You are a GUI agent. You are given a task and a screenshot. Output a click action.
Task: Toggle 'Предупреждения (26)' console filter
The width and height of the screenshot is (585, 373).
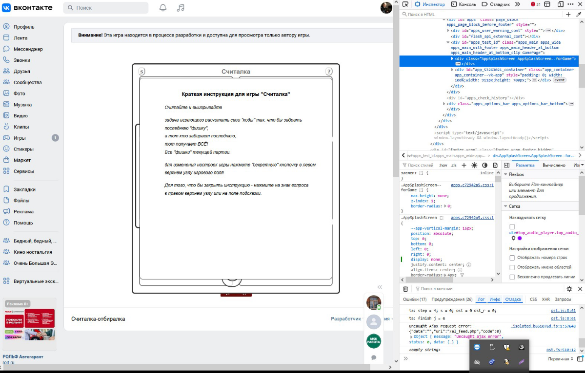(452, 299)
